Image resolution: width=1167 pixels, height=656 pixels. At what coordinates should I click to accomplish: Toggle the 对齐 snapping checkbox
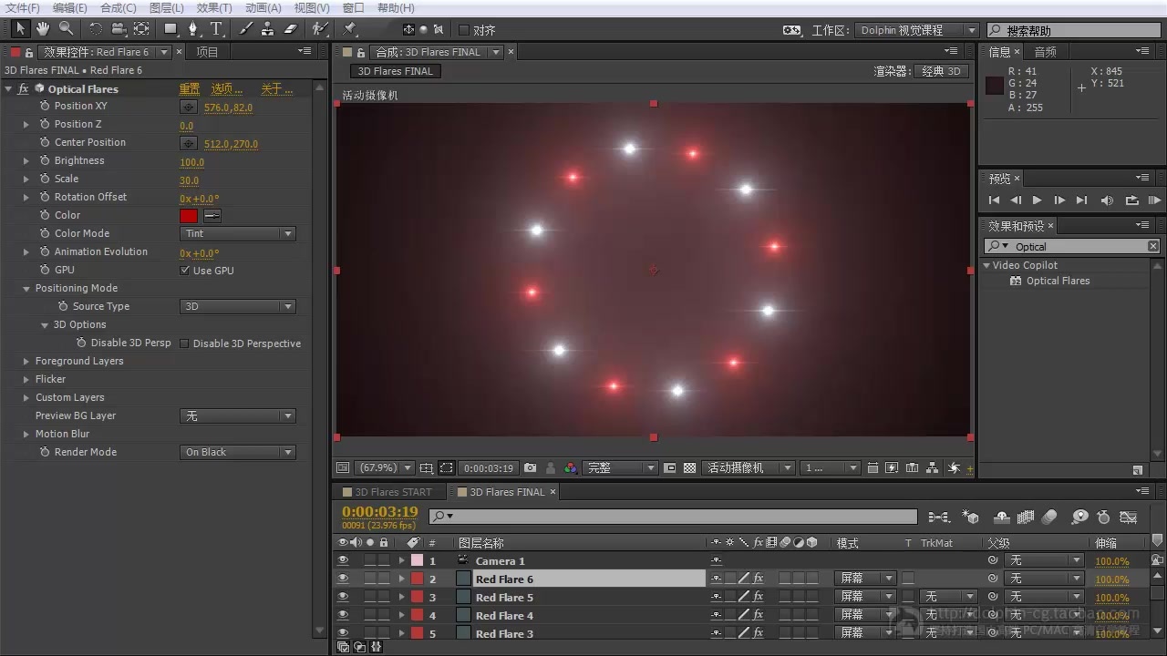tap(463, 30)
